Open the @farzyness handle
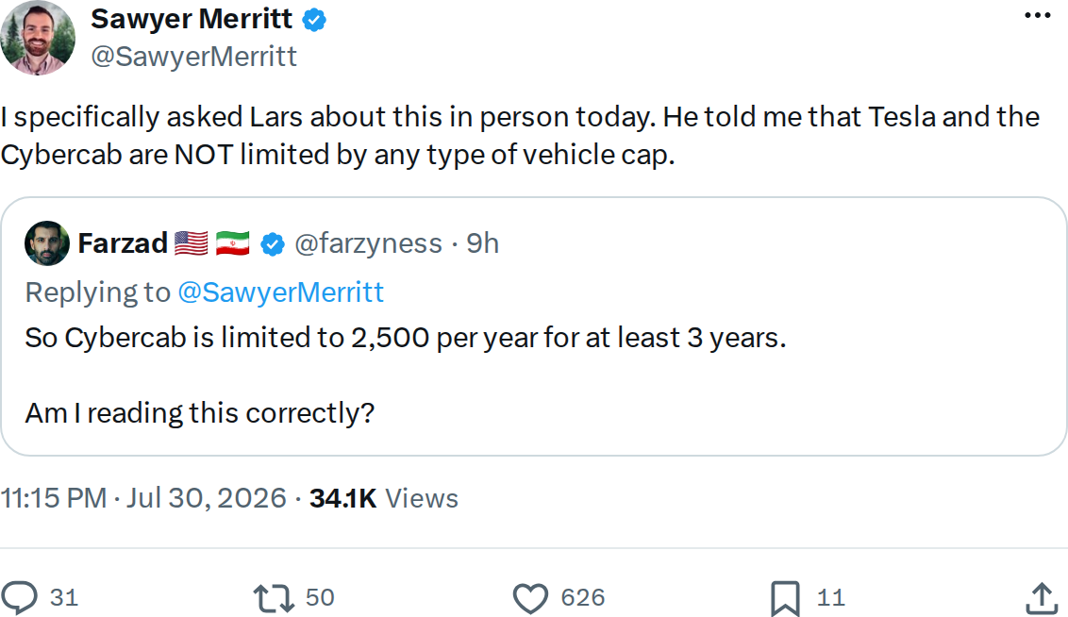Image resolution: width=1068 pixels, height=617 pixels. tap(369, 243)
